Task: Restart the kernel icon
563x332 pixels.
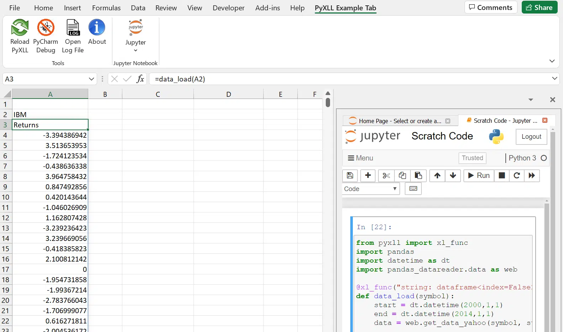Action: pyautogui.click(x=517, y=175)
